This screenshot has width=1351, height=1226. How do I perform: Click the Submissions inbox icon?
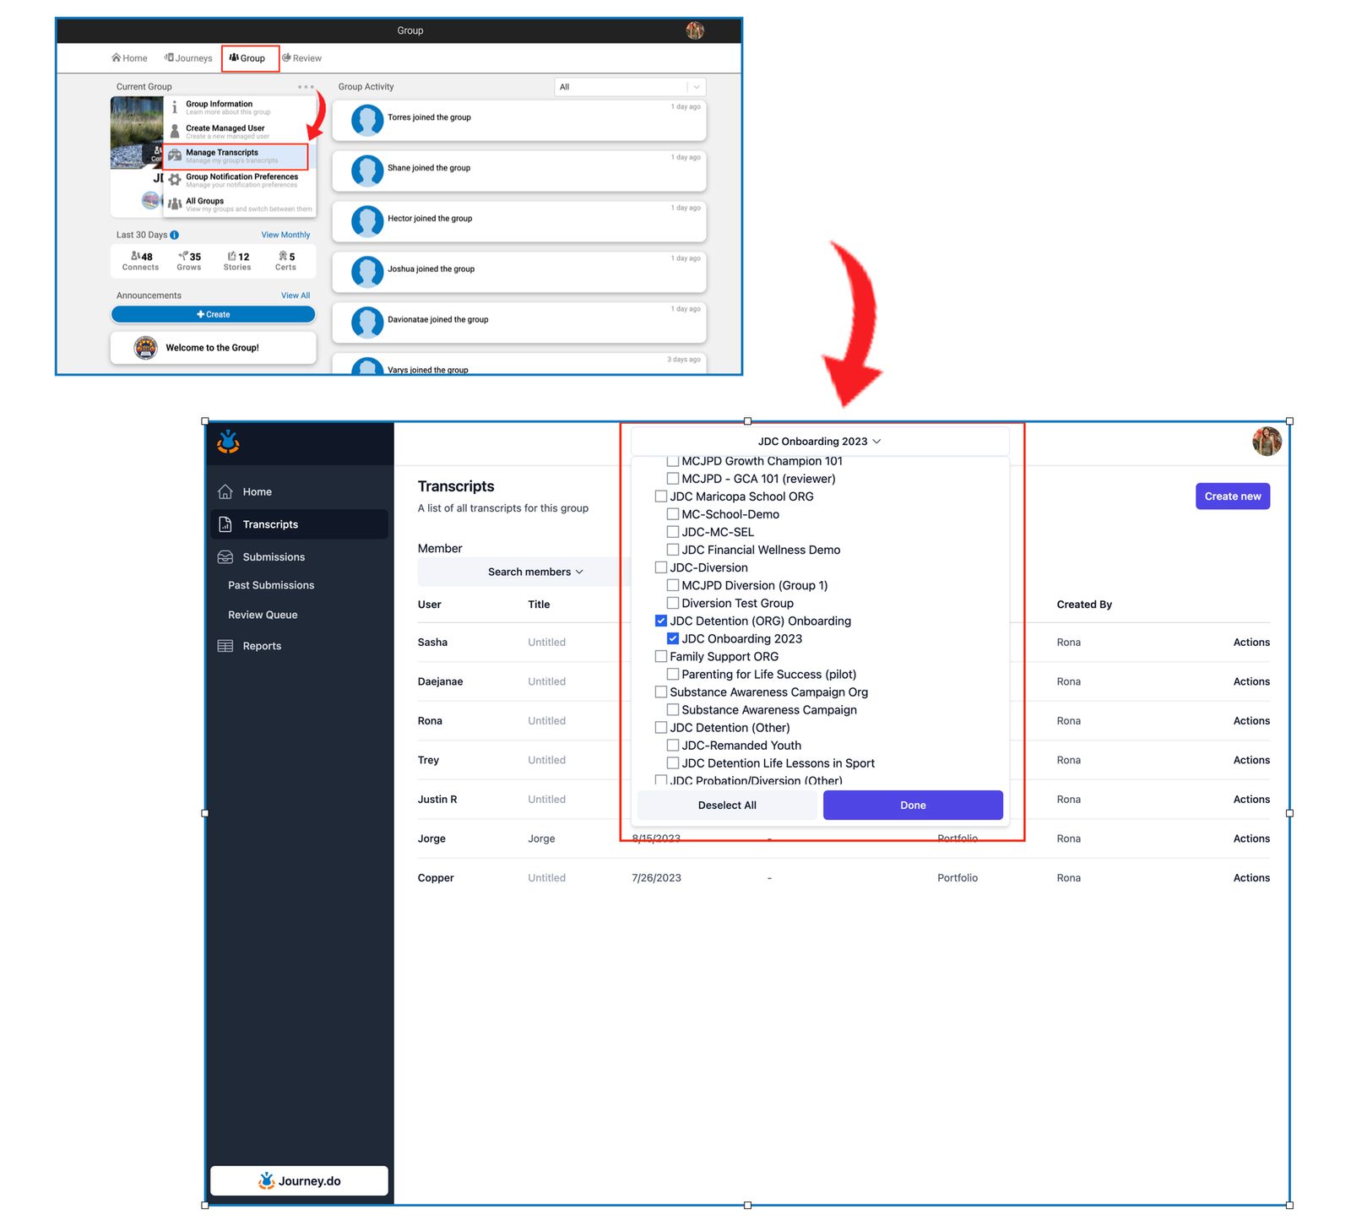point(225,557)
